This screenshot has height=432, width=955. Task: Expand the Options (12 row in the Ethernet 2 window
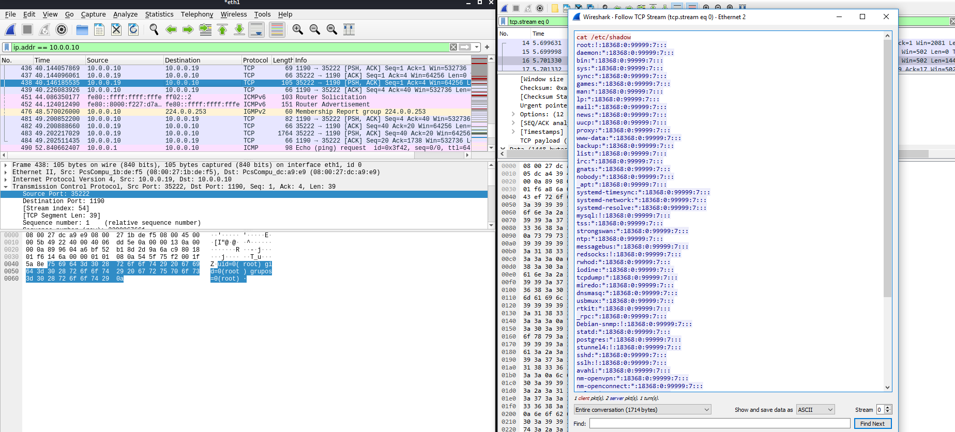tap(513, 114)
